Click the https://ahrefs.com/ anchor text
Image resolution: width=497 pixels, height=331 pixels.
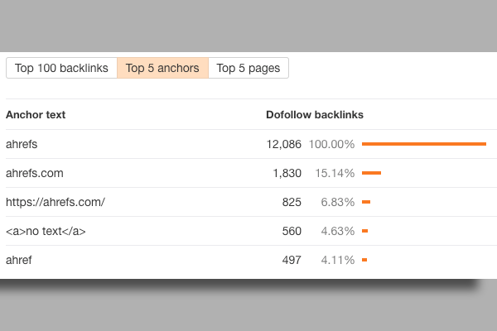pyautogui.click(x=55, y=202)
